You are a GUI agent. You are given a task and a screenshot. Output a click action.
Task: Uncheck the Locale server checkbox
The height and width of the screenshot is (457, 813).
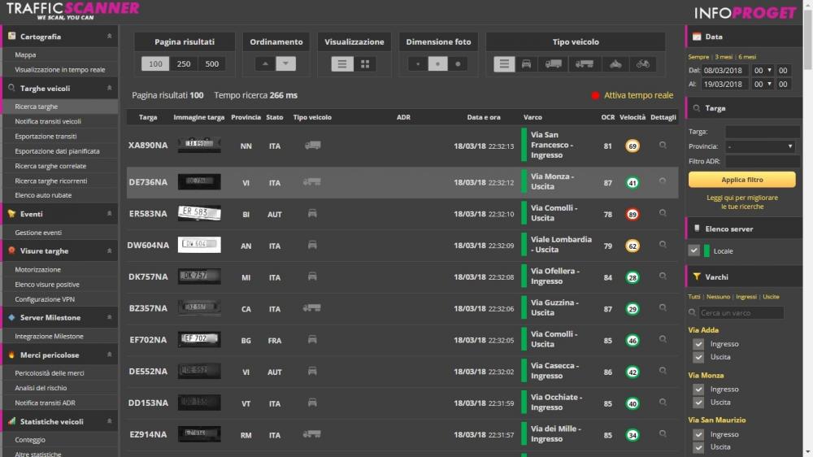694,250
